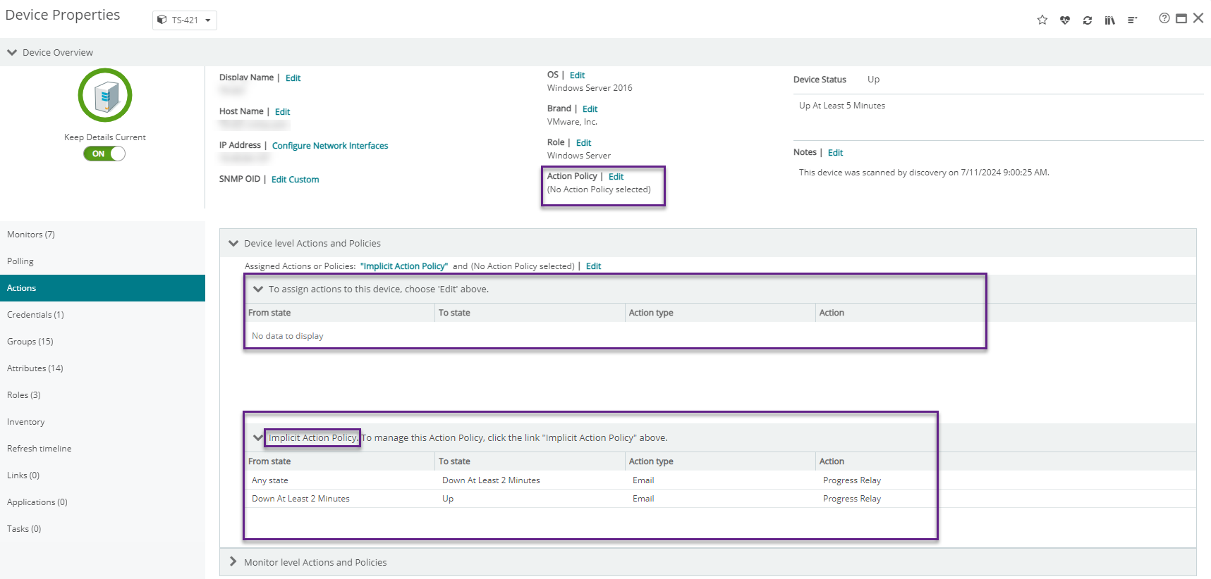Open the heartbeat health monitor icon
1211x579 pixels.
[x=1064, y=20]
